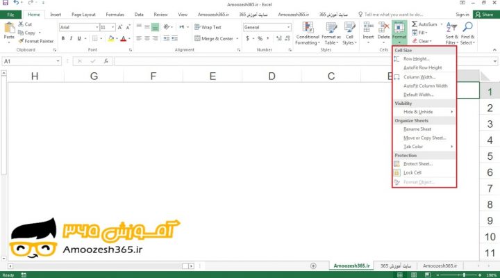Click the Increase Indent icon
Screen dimensions: 500x278
[x=174, y=38]
